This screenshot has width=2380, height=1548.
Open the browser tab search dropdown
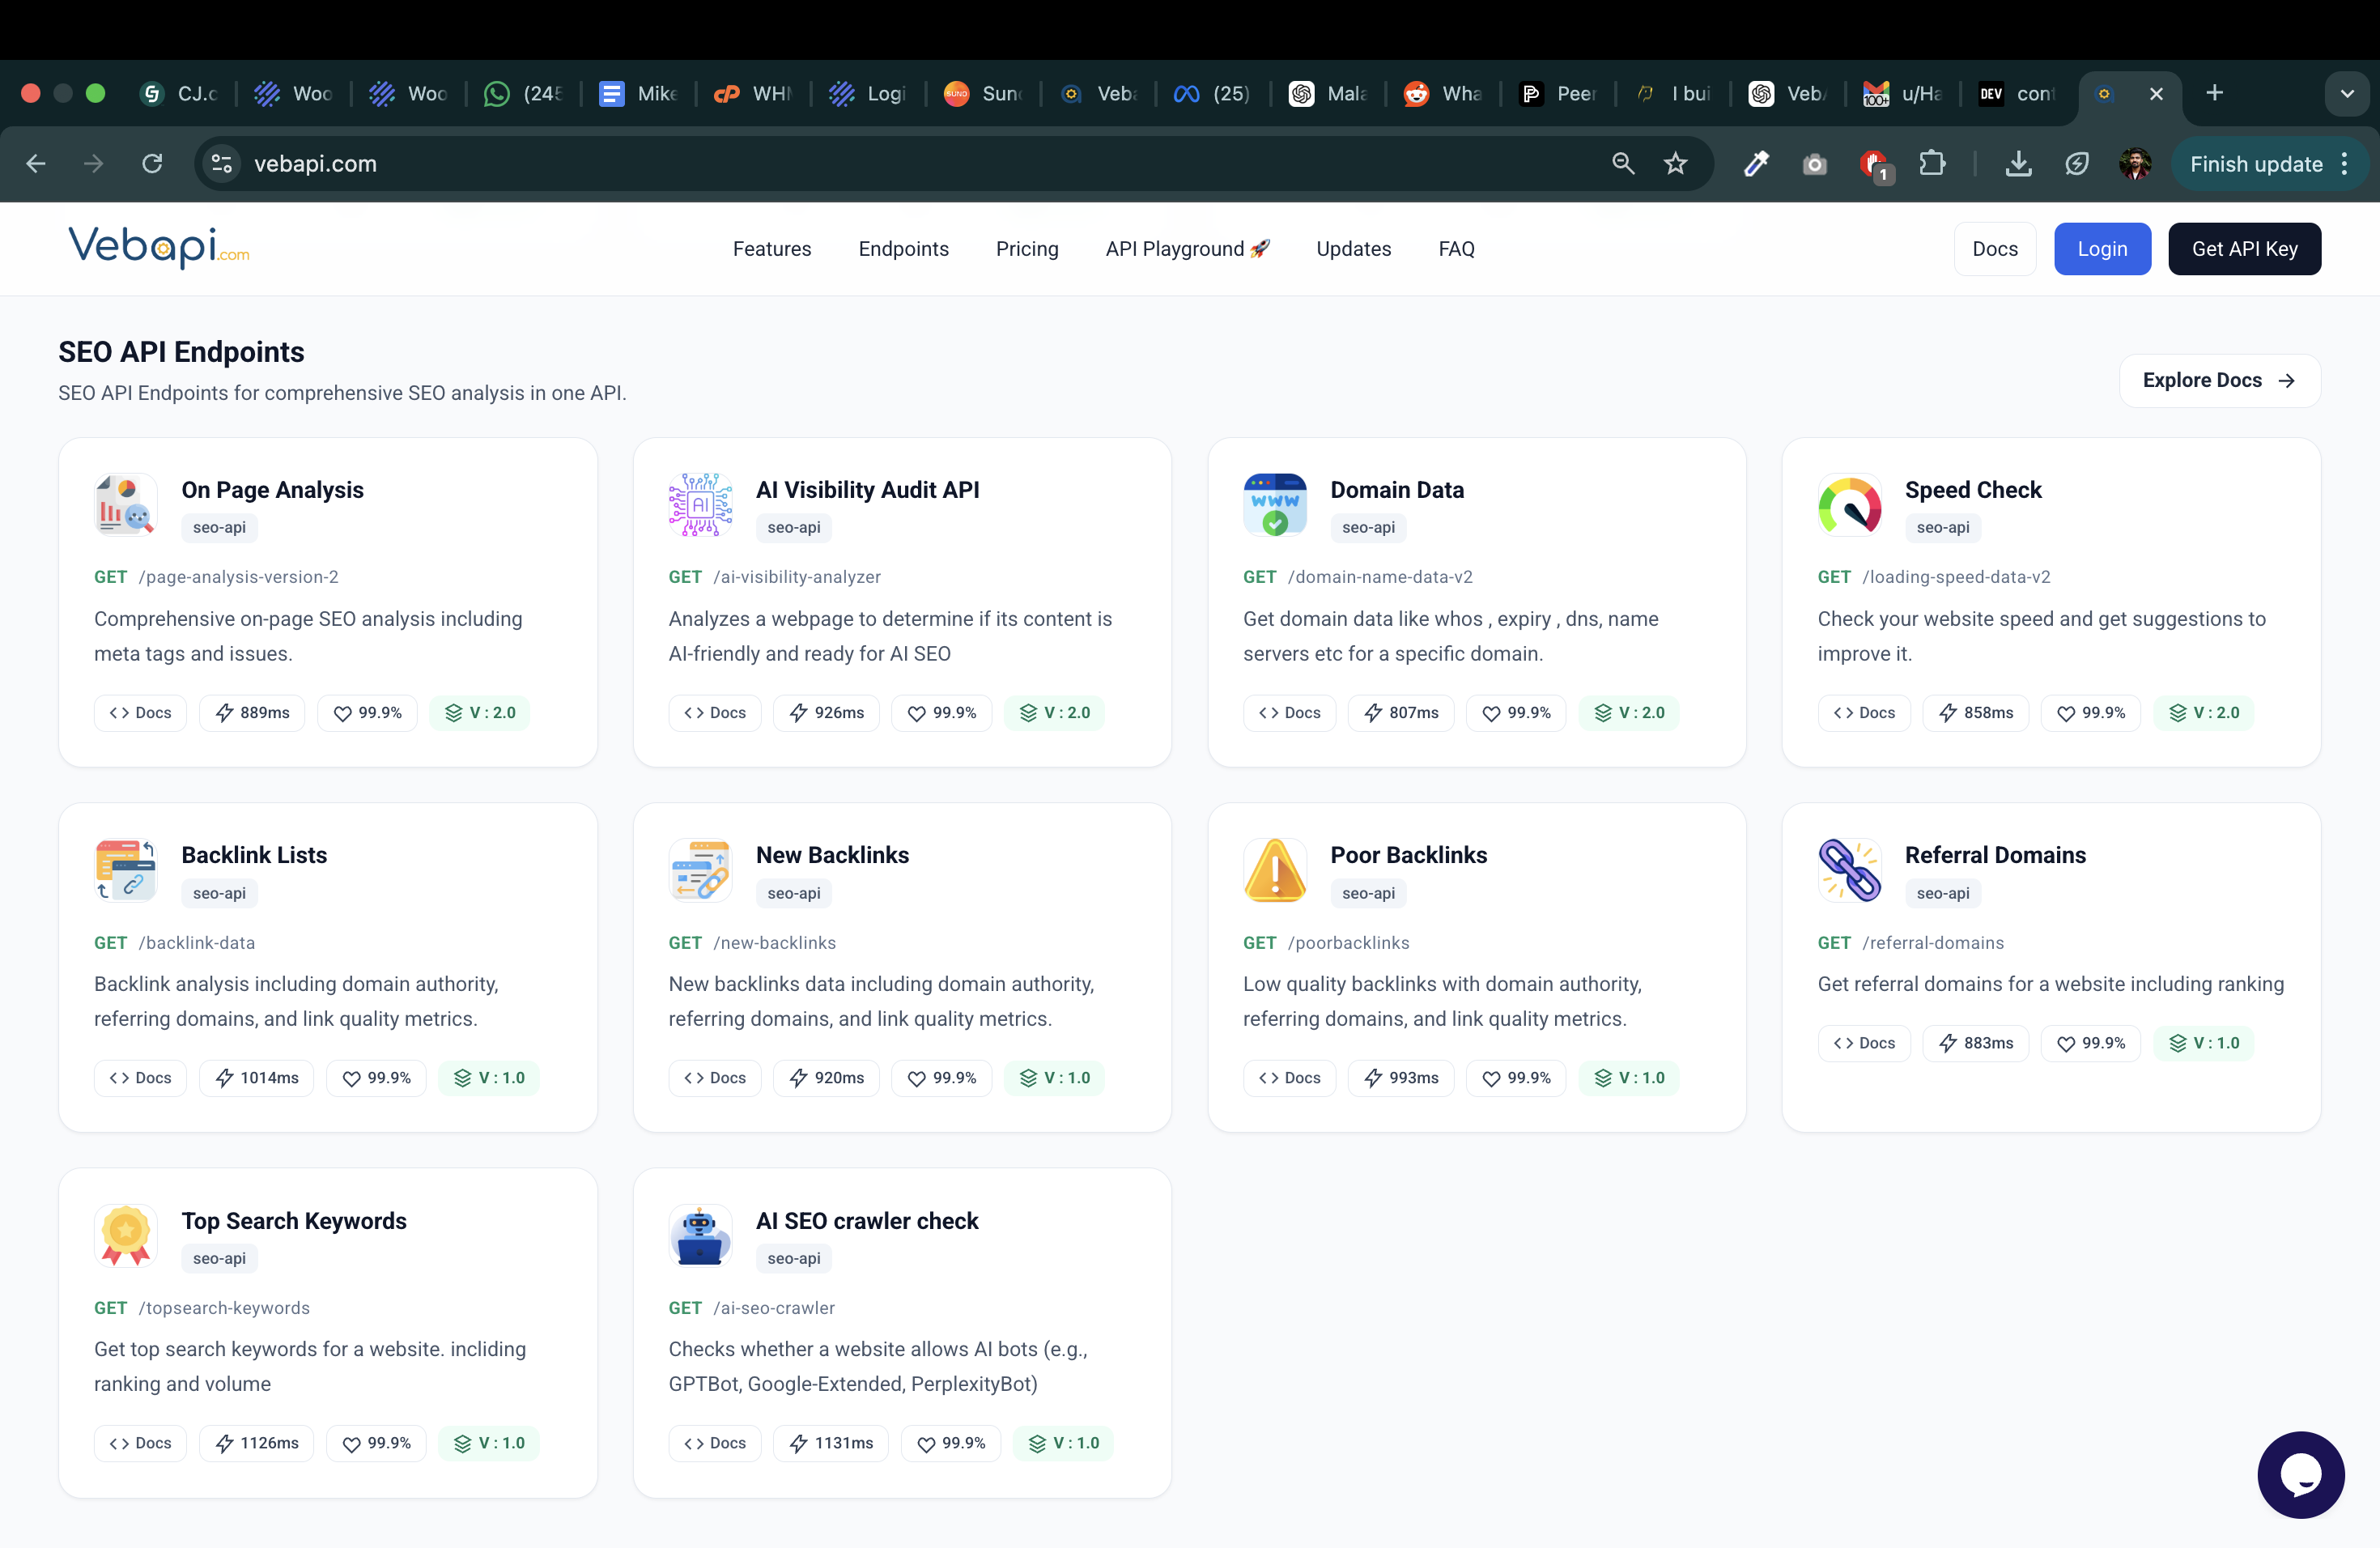(2348, 93)
